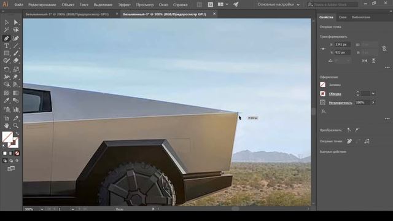393x221 pixels.
Task: Open the Просмотр menu
Action: pos(145,4)
